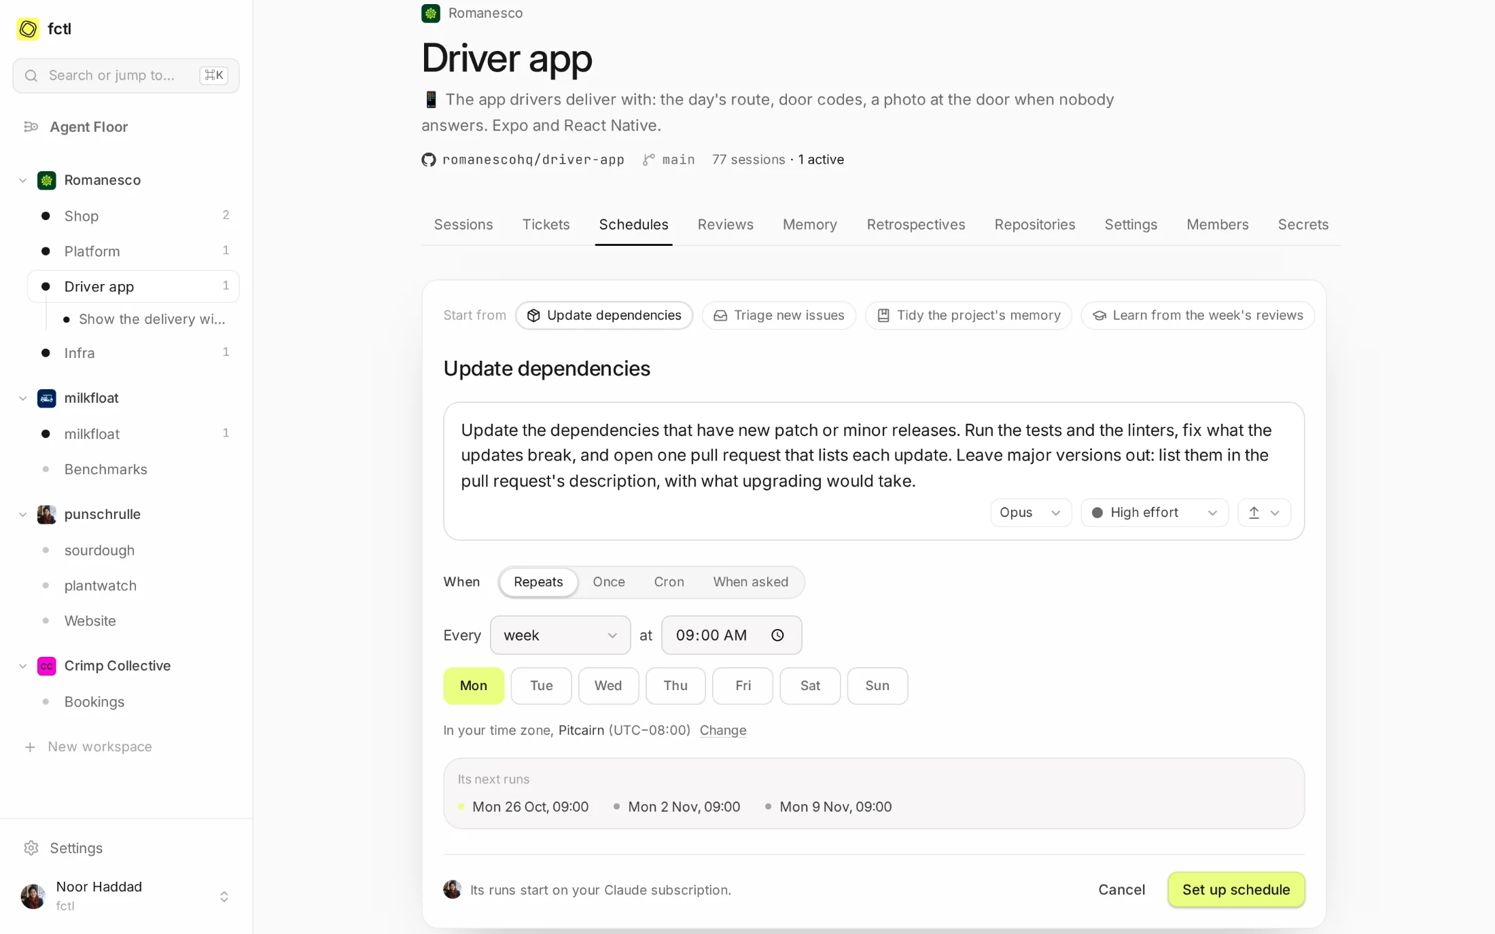Click the Change time zone link
1495x934 pixels.
coord(723,730)
